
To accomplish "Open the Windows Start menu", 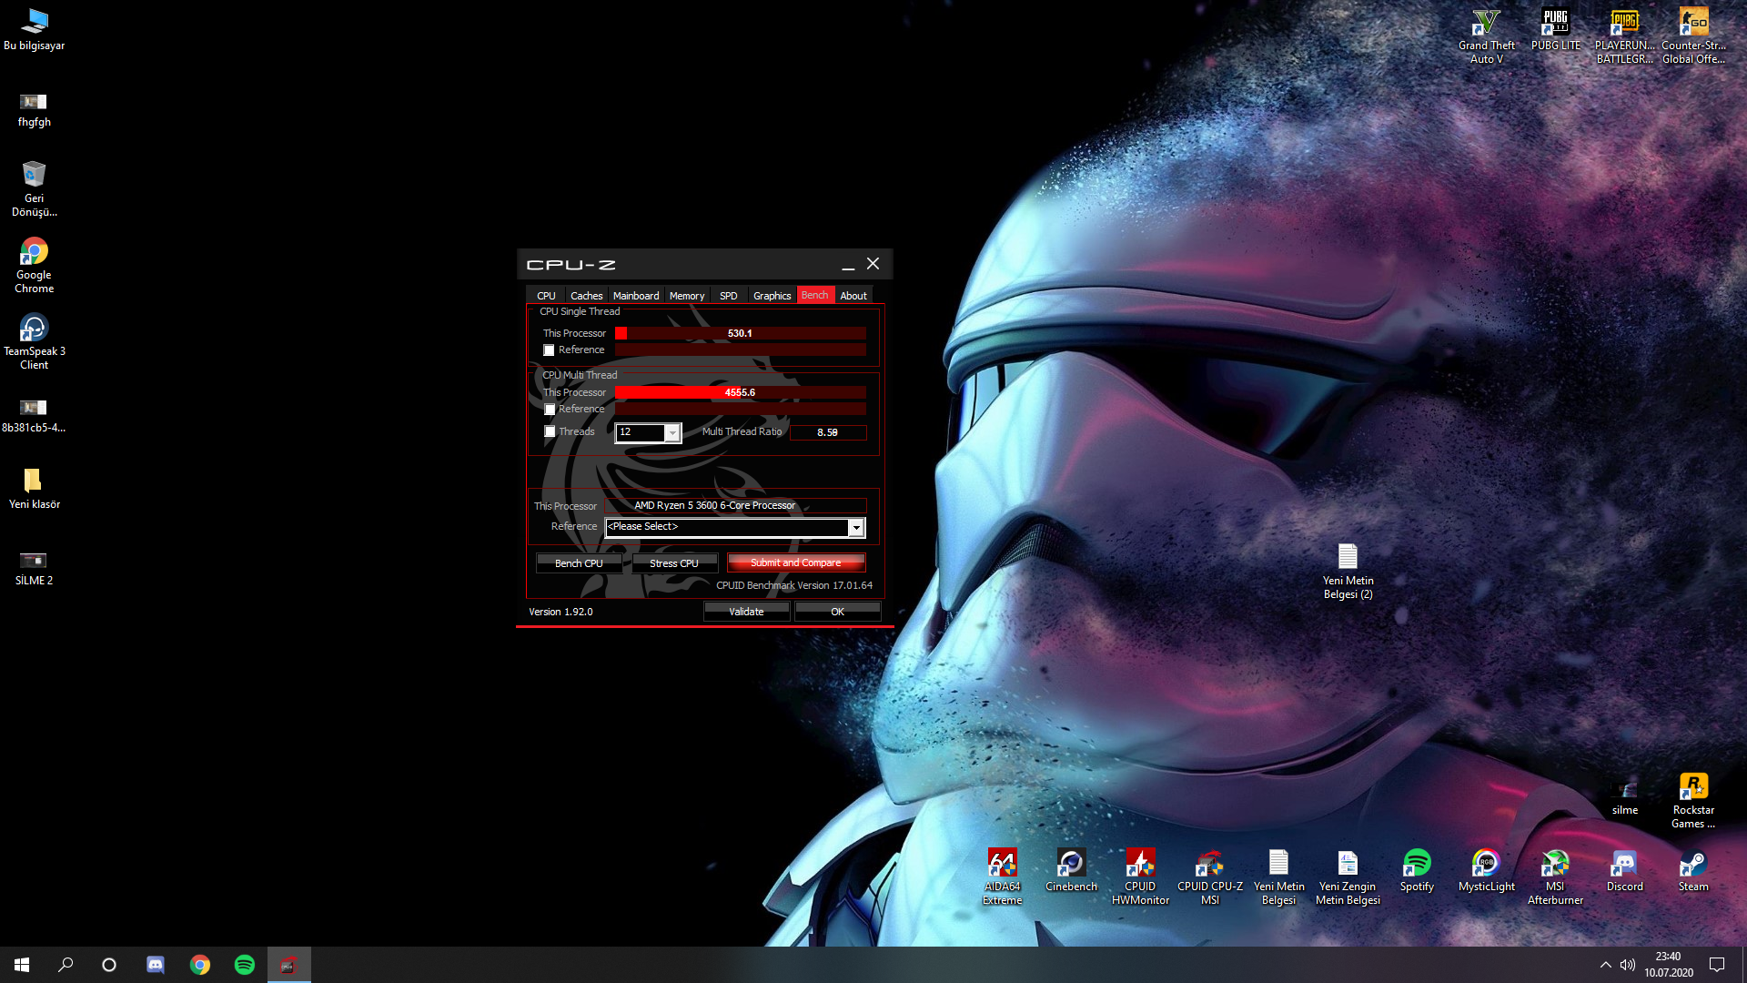I will pyautogui.click(x=22, y=965).
